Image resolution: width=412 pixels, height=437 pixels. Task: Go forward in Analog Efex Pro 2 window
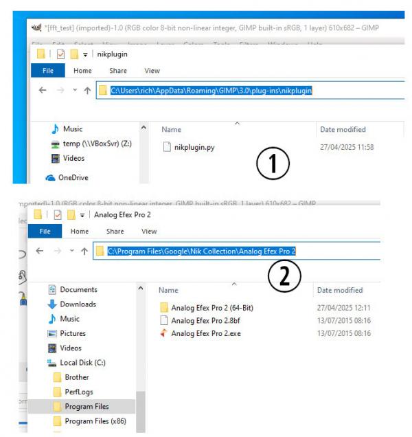tap(58, 251)
